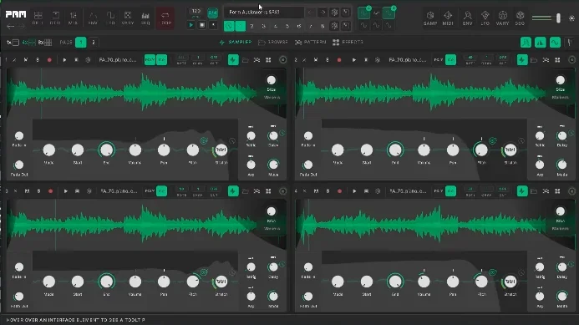Open sampler 1 sample file name menu
The image size is (579, 325).
118,60
